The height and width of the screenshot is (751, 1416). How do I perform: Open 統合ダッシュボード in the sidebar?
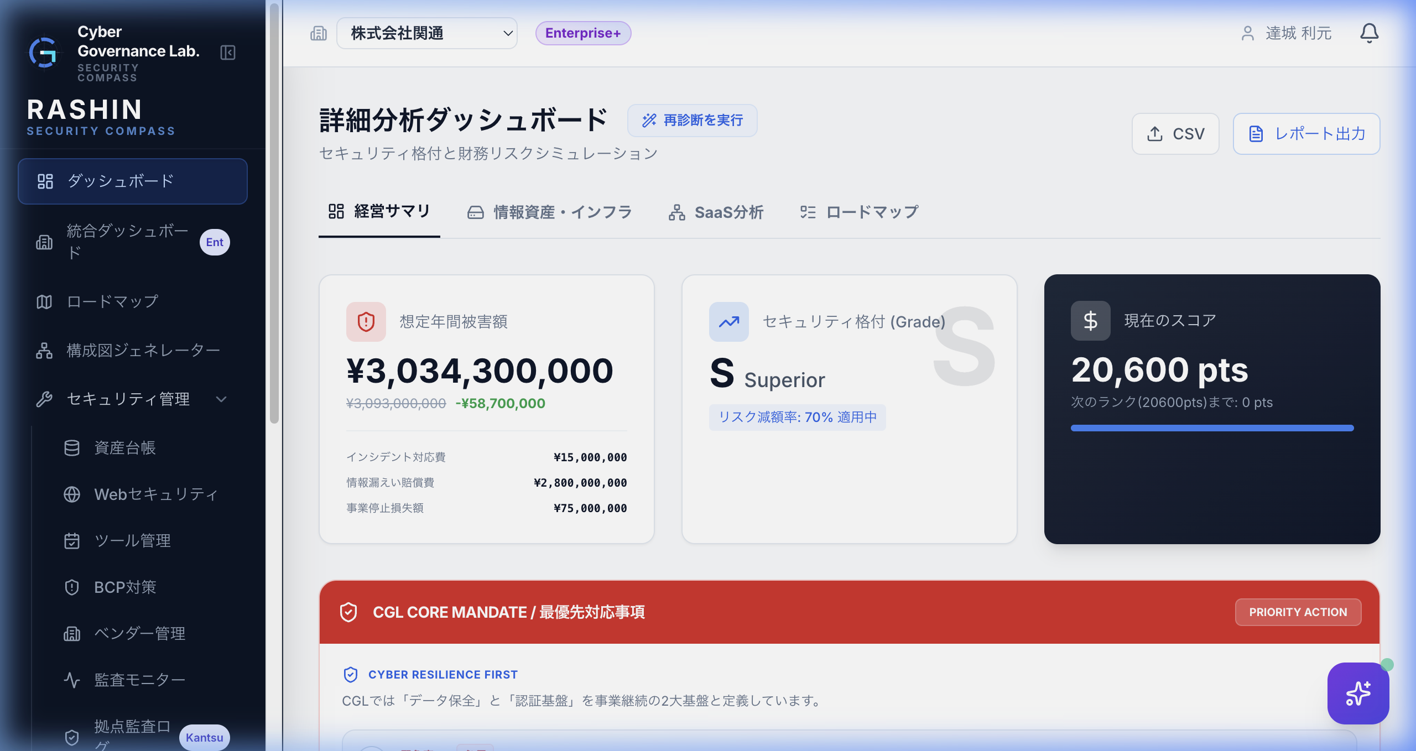133,242
